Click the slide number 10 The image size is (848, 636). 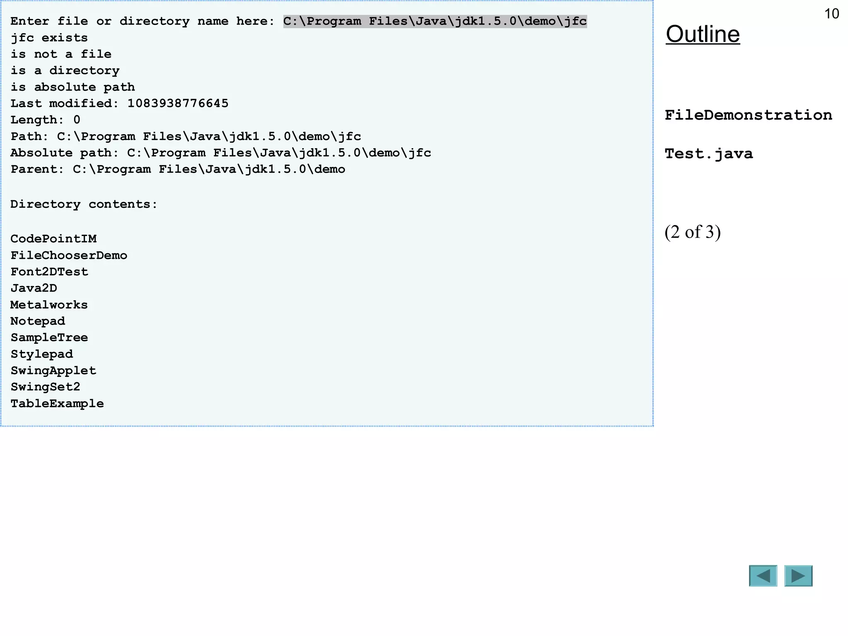(x=831, y=14)
